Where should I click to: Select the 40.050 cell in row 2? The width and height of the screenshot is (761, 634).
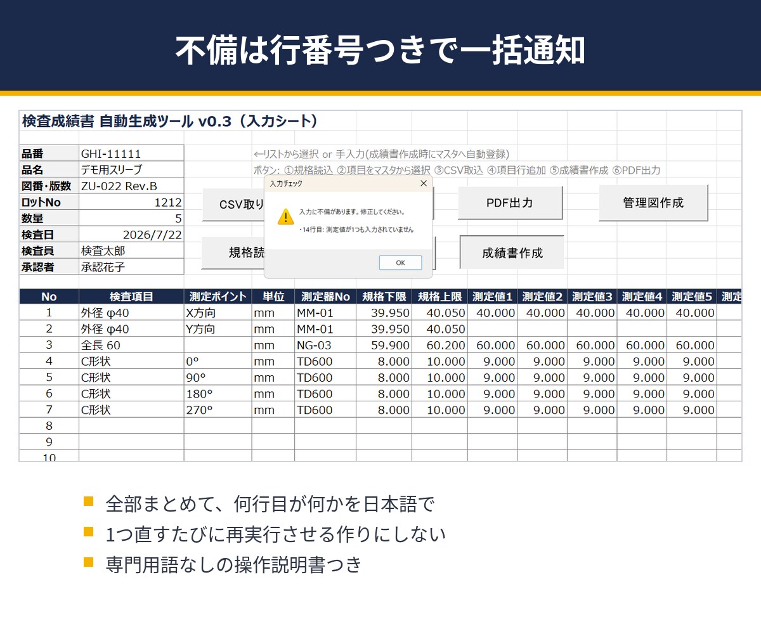439,329
